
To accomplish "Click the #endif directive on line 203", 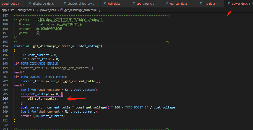I will (19, 85).
